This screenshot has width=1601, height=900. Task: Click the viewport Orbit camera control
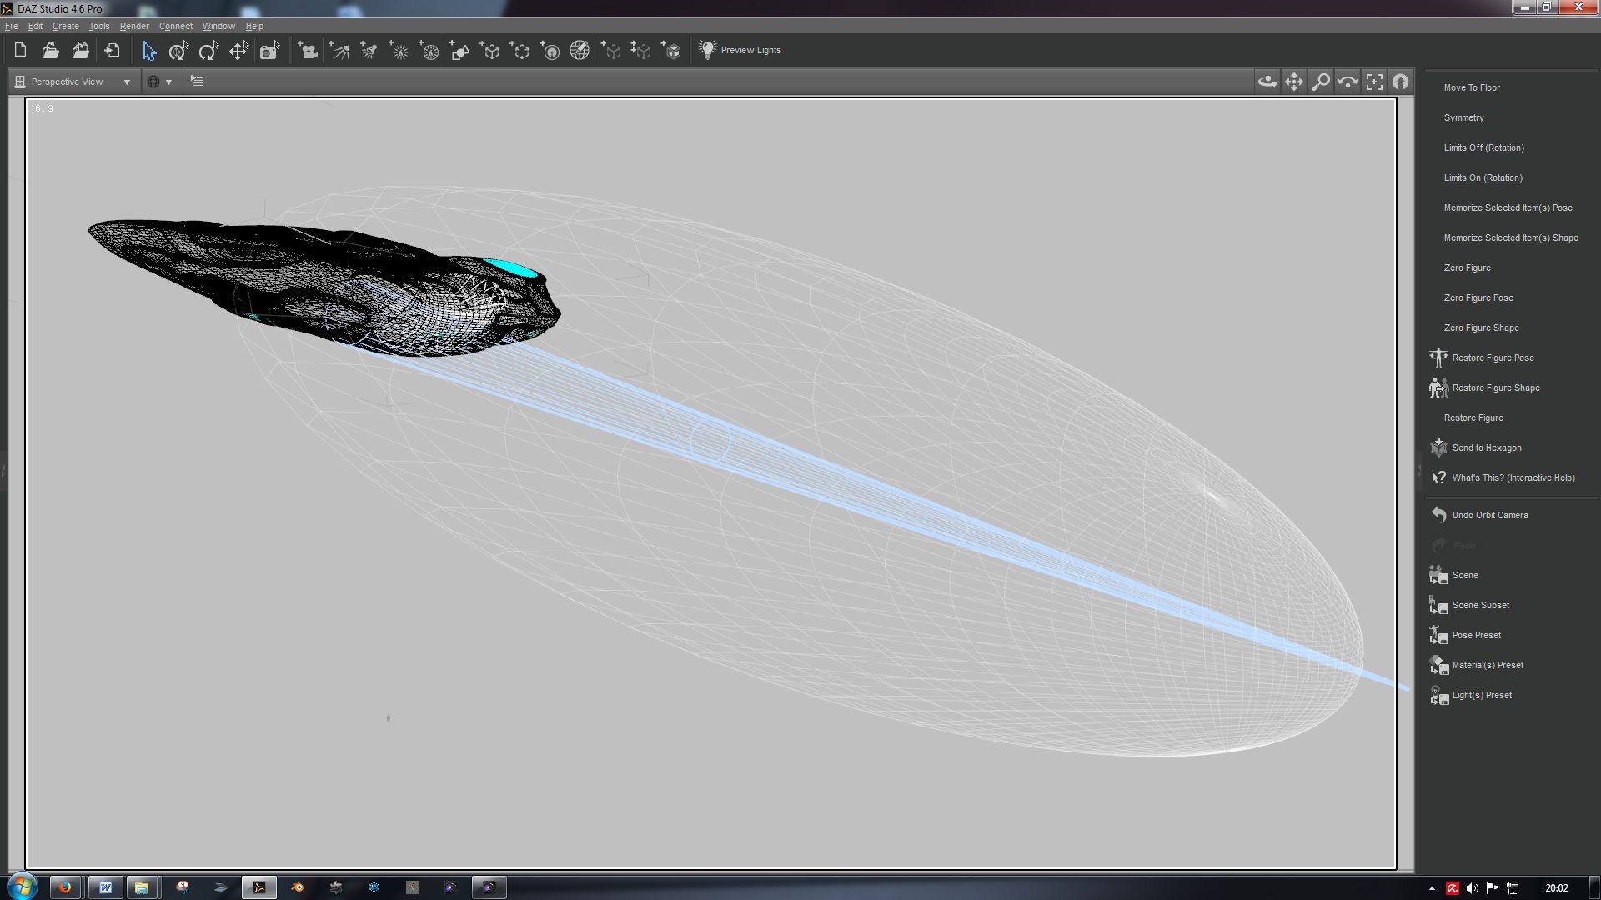[1267, 82]
